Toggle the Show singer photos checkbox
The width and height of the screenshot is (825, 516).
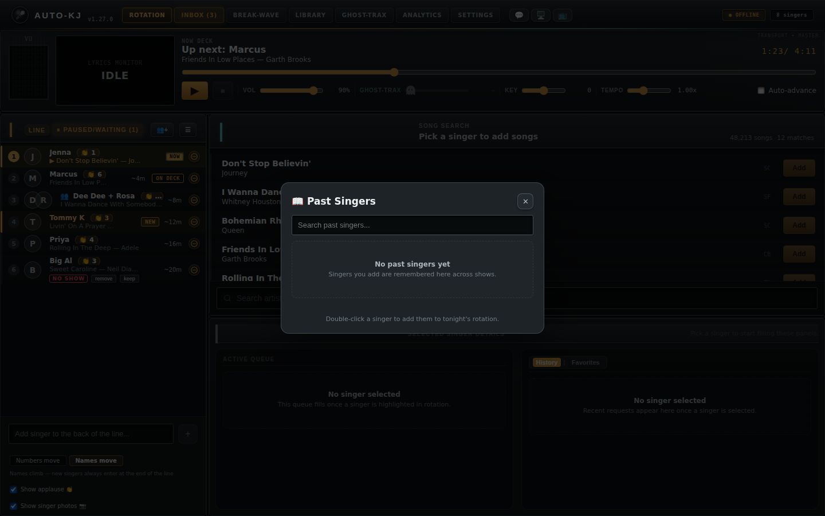pos(13,506)
